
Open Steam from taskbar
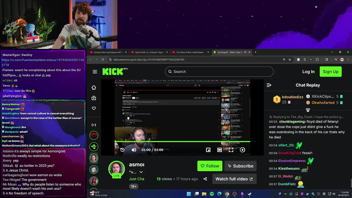(249, 194)
